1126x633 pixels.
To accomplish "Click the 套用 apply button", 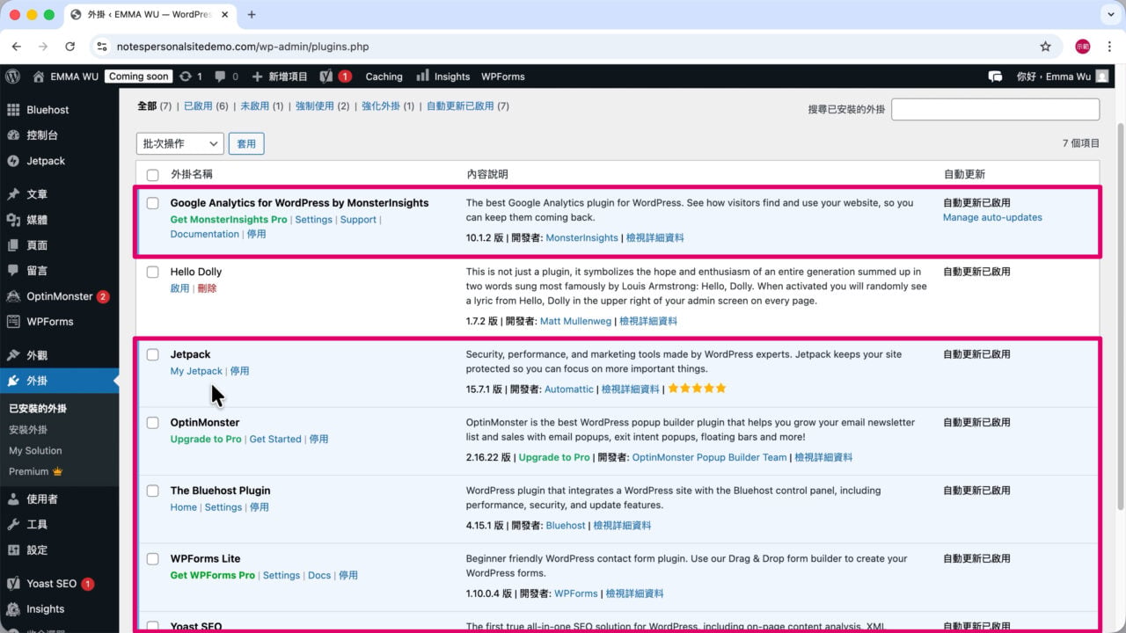I will 246,143.
